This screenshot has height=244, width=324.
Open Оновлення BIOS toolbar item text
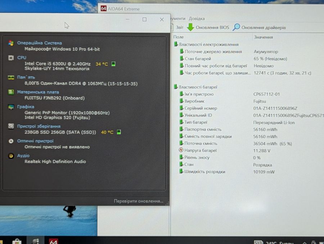coord(212,27)
